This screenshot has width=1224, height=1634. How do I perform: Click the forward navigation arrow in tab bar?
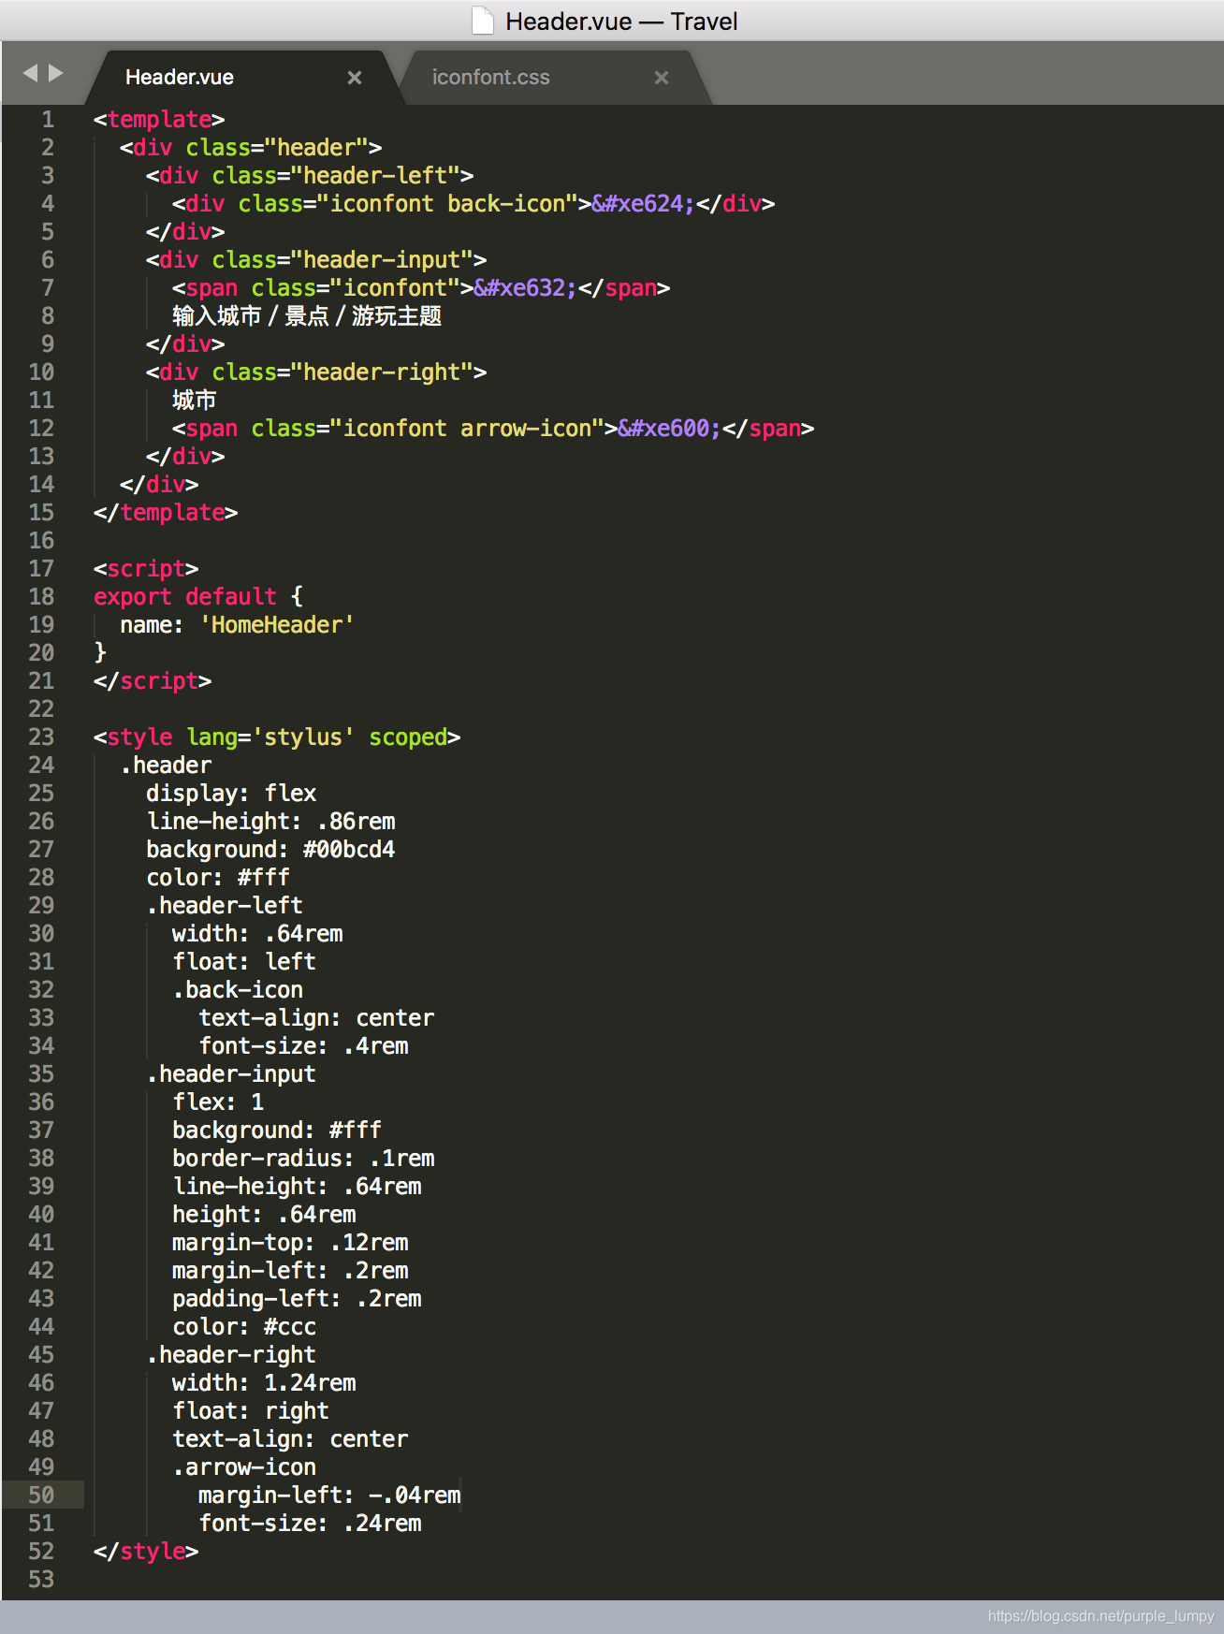[x=56, y=73]
